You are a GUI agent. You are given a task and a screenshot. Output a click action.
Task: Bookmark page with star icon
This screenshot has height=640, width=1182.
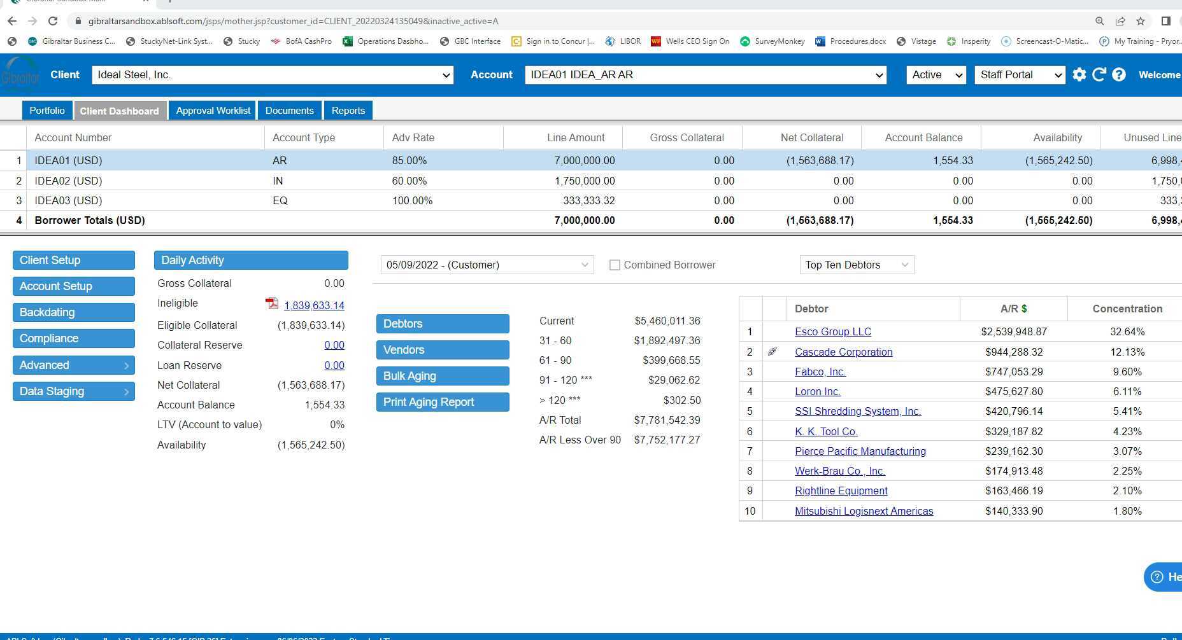1140,21
